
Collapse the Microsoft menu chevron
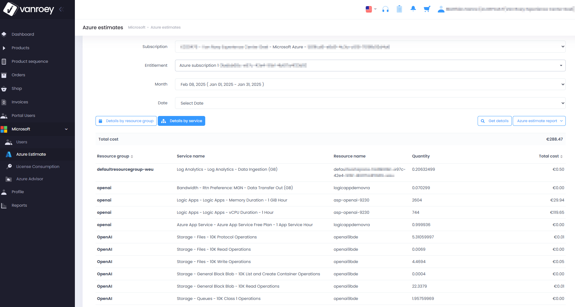click(x=66, y=129)
